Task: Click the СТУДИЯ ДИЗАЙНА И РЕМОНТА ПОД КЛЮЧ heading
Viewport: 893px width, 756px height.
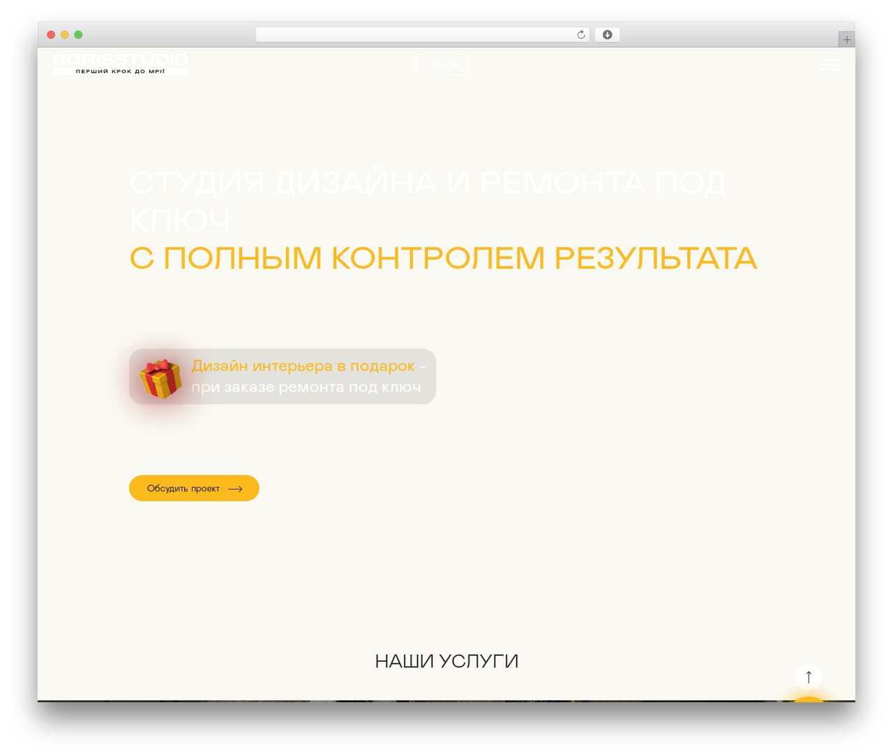Action: pos(428,202)
